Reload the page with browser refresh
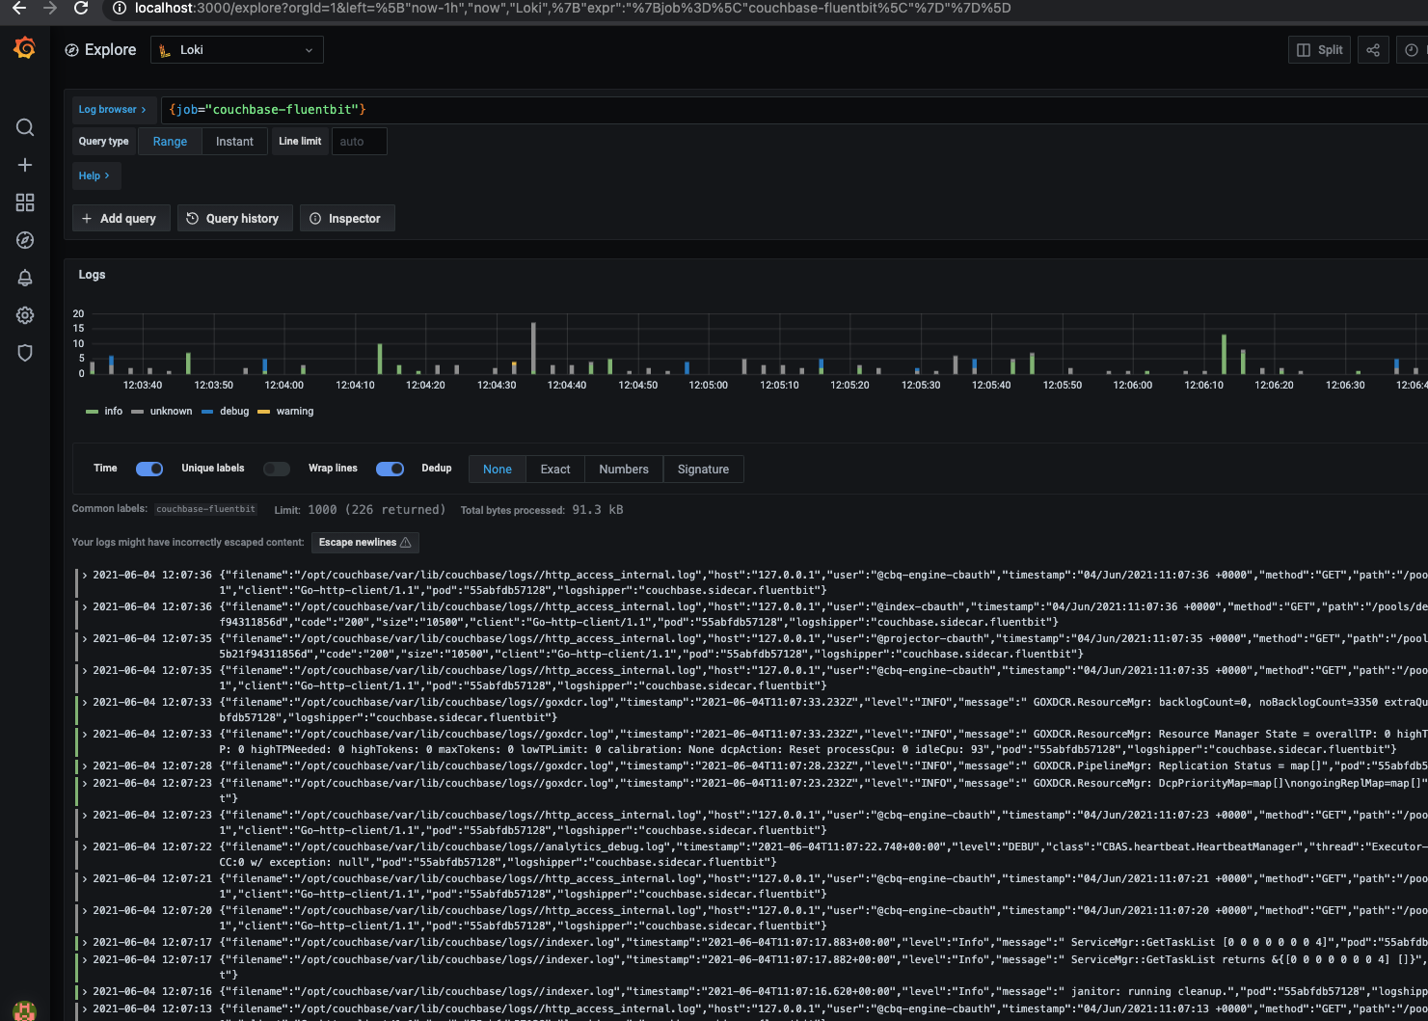The image size is (1428, 1021). point(81,8)
